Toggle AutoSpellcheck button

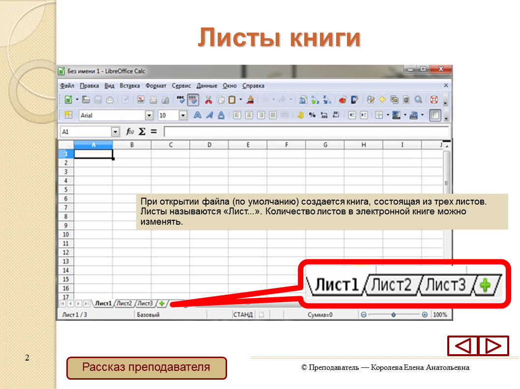click(x=193, y=100)
